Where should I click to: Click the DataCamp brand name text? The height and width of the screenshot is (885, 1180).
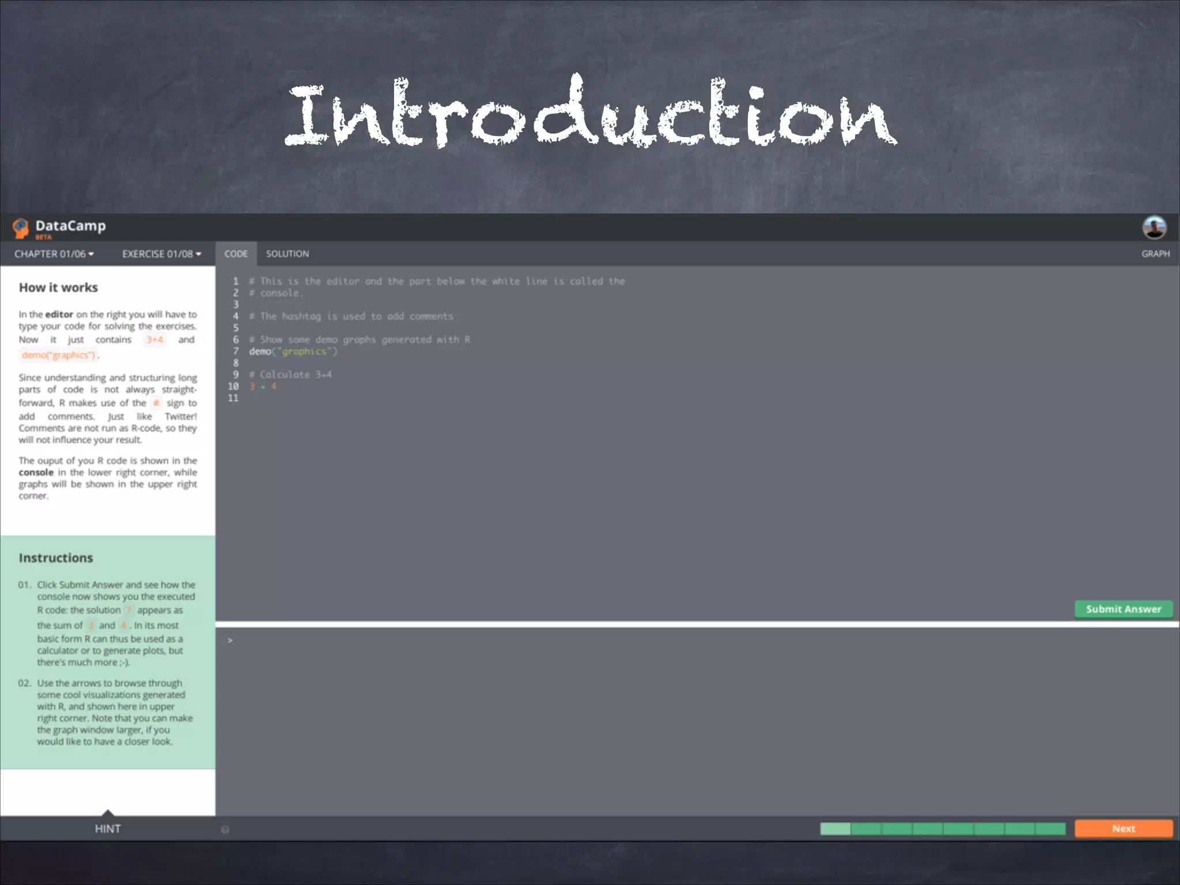pyautogui.click(x=70, y=226)
